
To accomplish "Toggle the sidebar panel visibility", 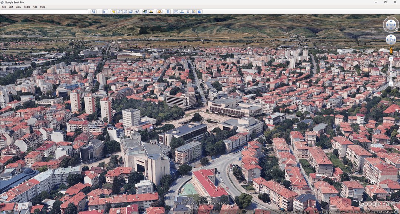I will pos(105,12).
